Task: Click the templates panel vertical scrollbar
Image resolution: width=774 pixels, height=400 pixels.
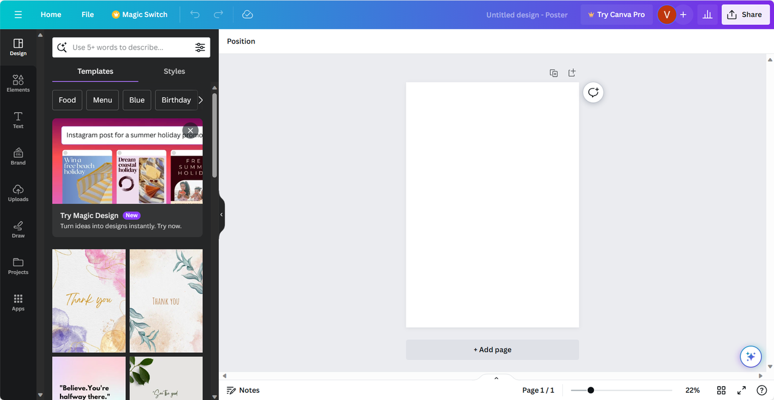Action: click(x=215, y=136)
